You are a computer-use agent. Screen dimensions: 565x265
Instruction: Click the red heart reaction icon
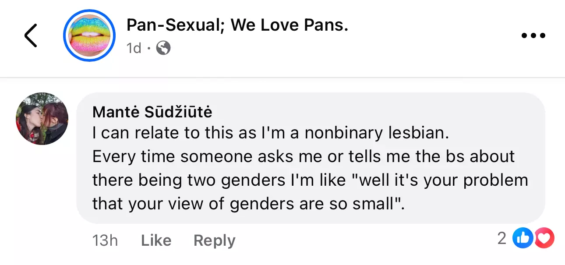point(545,238)
